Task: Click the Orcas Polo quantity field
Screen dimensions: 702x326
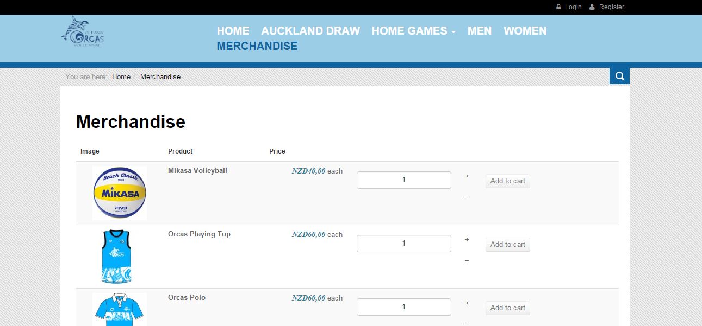Action: click(404, 307)
